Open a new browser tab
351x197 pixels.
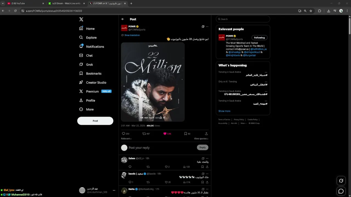(131, 3)
